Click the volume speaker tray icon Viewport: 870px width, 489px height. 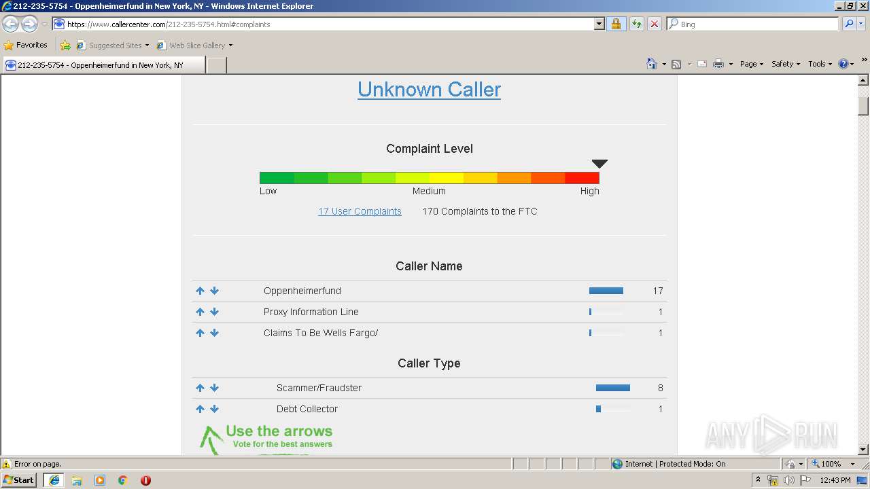788,480
